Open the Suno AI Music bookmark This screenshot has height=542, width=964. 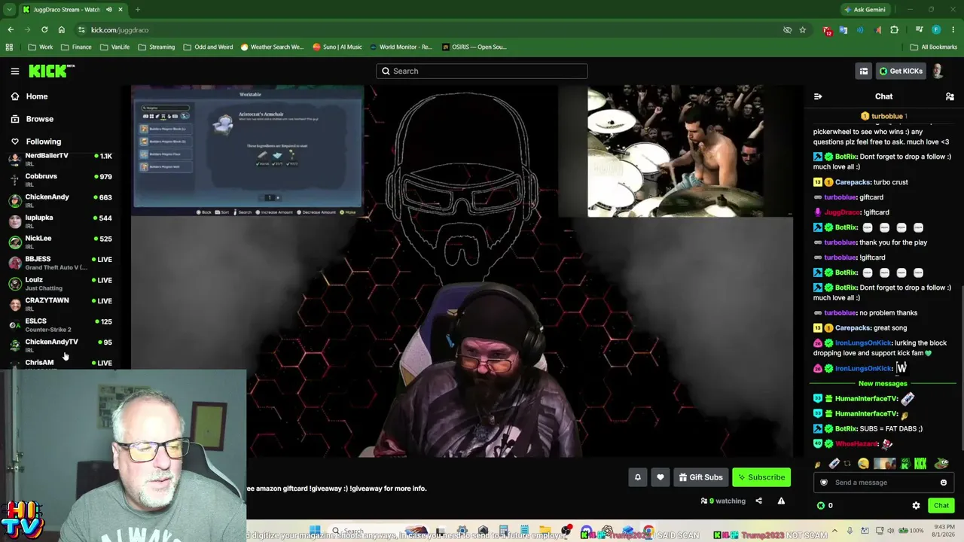coord(337,47)
